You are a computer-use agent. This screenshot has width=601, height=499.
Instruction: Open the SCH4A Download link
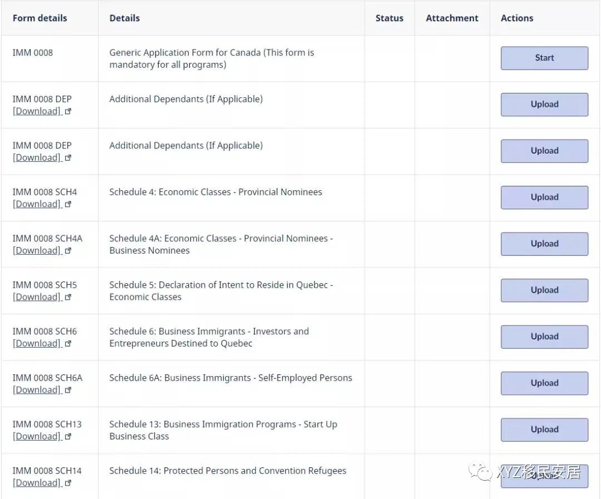(37, 250)
